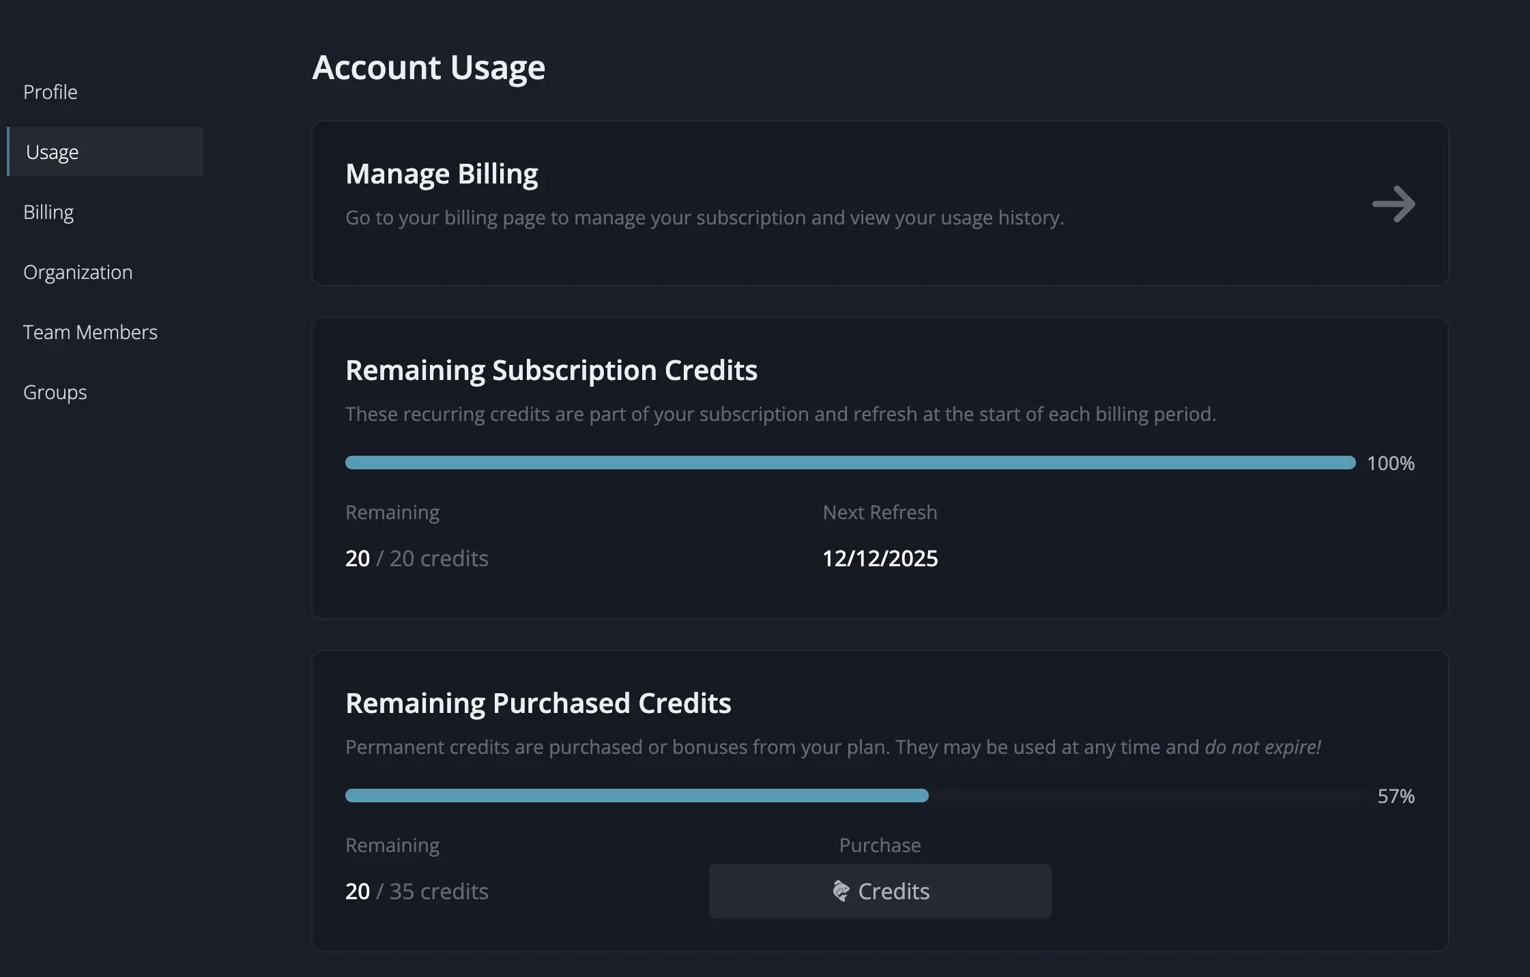Screen dimensions: 1530x977
Task: Select Usage in the sidebar
Action: pos(53,152)
